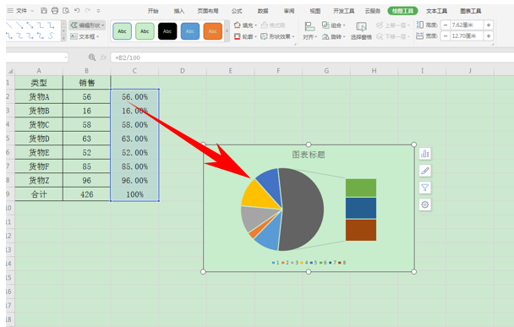Image resolution: width=514 pixels, height=327 pixels.
Task: Switch to the 审阅 tab
Action: (x=289, y=11)
